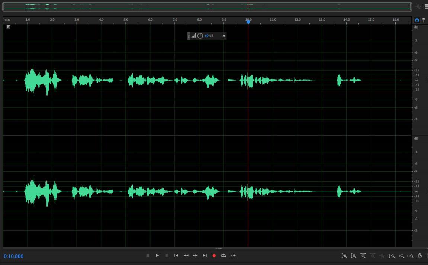Zoom to Selection icon

click(410, 256)
